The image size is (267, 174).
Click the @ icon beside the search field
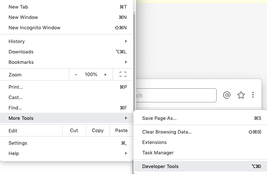pos(227,95)
